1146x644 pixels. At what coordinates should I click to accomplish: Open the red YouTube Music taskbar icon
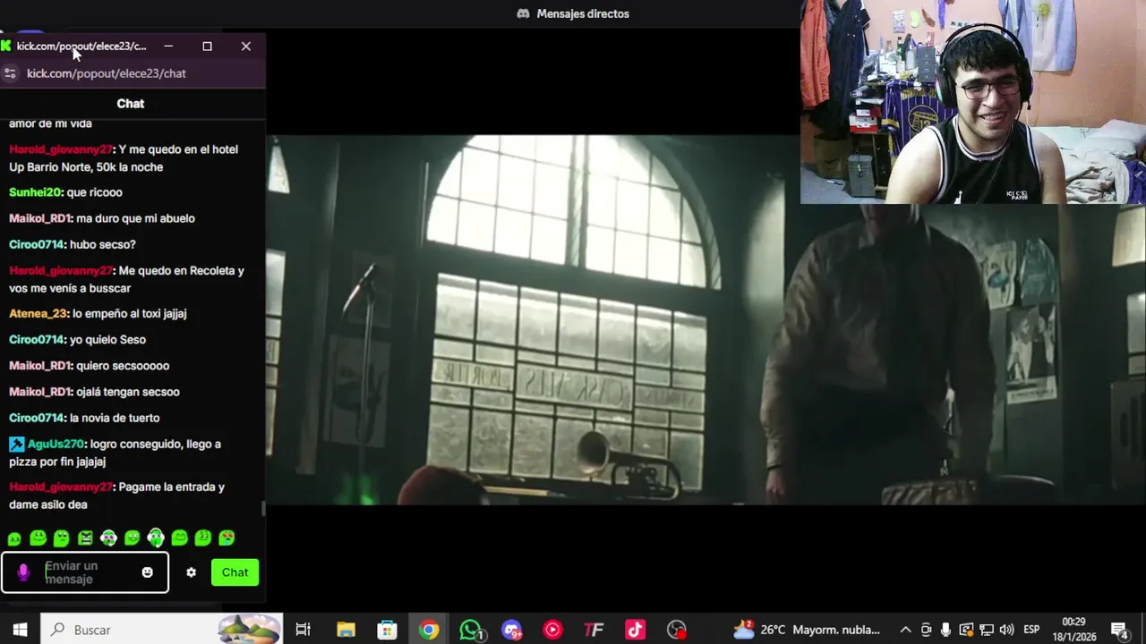click(552, 630)
